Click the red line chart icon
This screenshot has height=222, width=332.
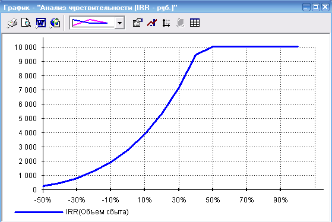(x=152, y=23)
